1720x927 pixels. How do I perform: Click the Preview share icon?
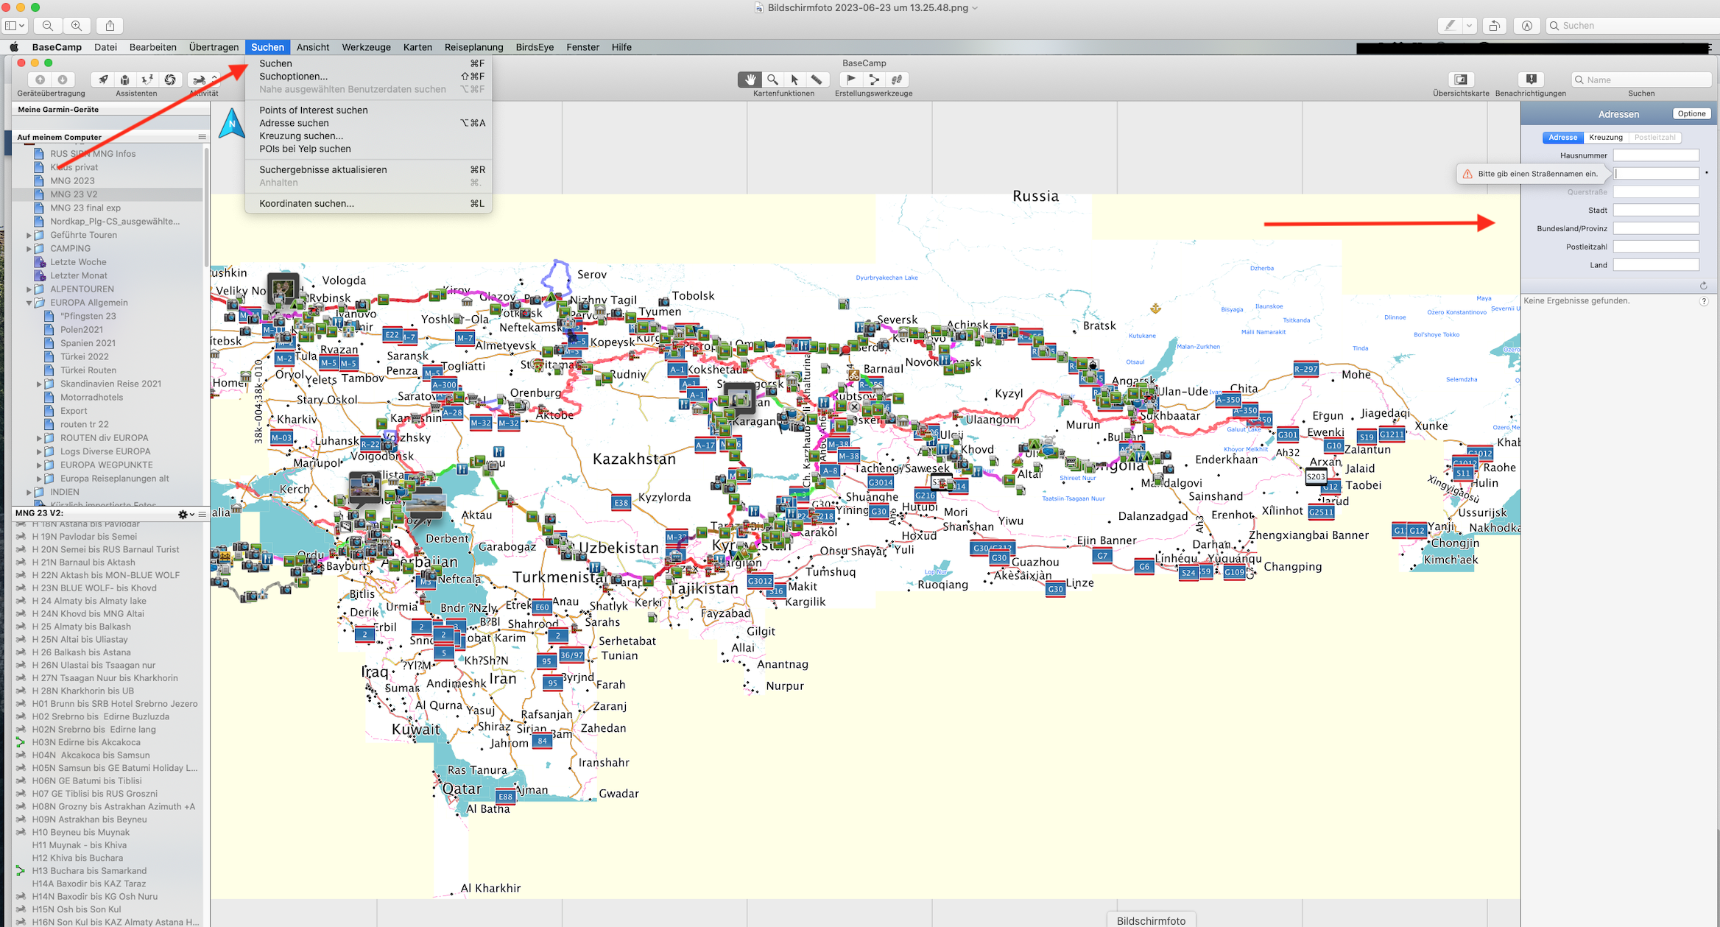[110, 26]
